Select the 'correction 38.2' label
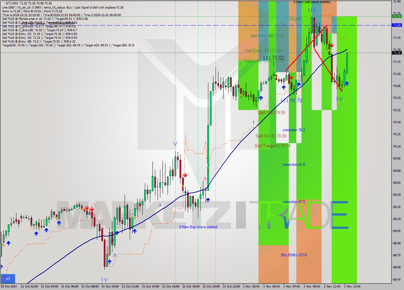This screenshot has height=290, width=404. click(x=294, y=130)
